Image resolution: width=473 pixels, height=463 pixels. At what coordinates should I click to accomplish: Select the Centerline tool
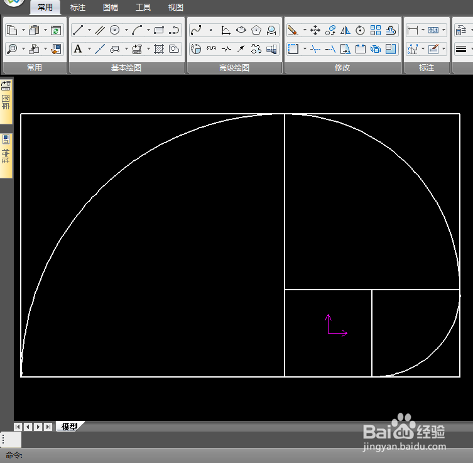100,49
